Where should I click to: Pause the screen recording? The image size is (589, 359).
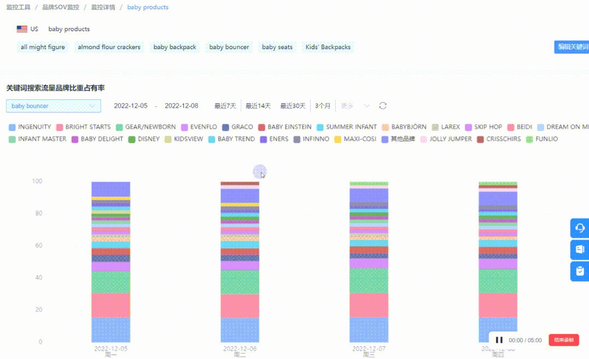pyautogui.click(x=499, y=340)
